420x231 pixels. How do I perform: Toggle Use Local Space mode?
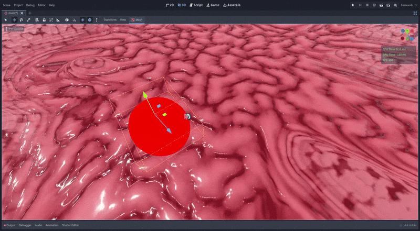pos(66,20)
